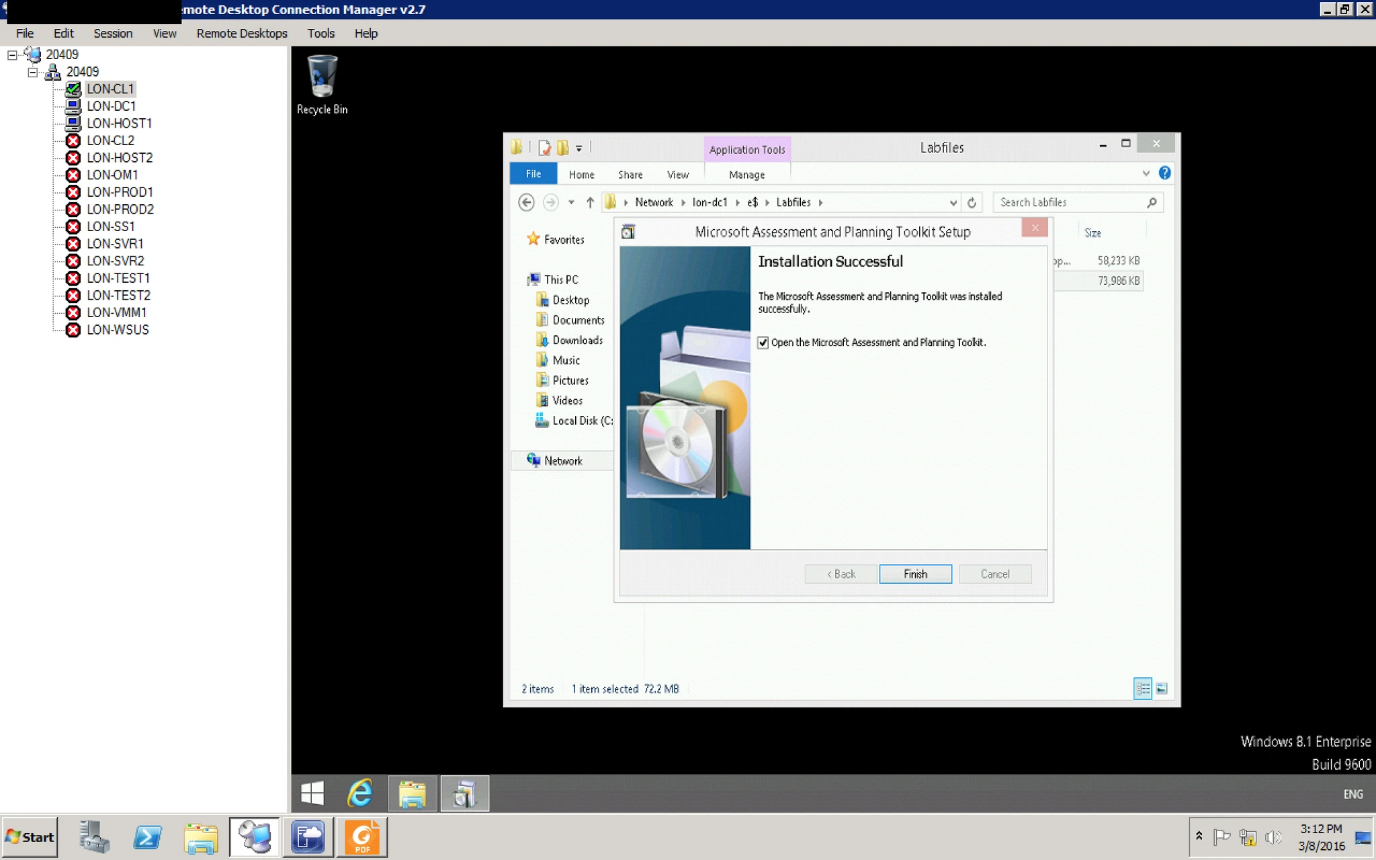
Task: Show hidden tray icons on host taskbar
Action: click(x=1199, y=836)
